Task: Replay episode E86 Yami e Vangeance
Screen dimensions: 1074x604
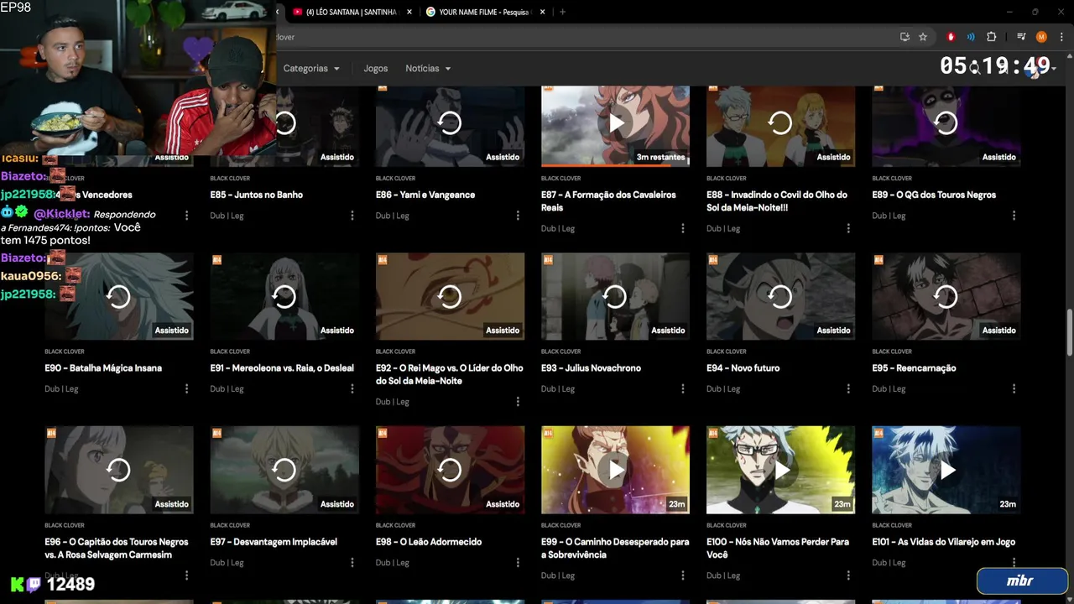Action: 450,123
